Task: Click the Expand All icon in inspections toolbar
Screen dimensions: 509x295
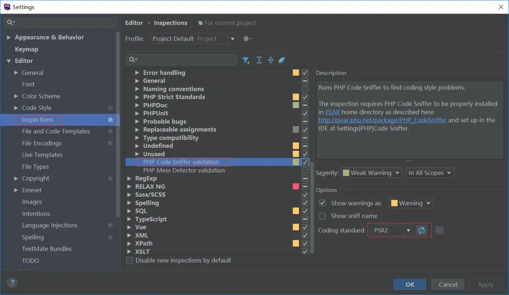Action: tap(259, 60)
